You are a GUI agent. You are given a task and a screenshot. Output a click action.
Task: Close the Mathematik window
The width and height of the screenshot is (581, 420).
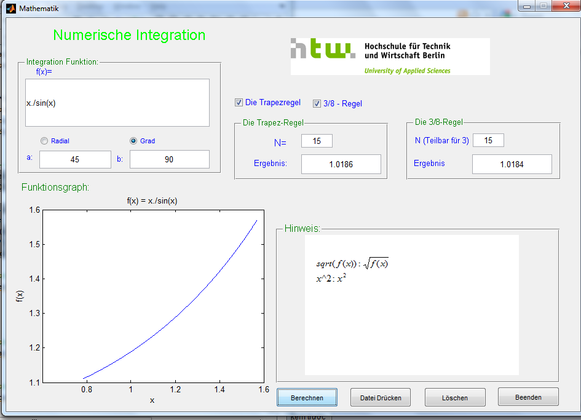point(566,6)
